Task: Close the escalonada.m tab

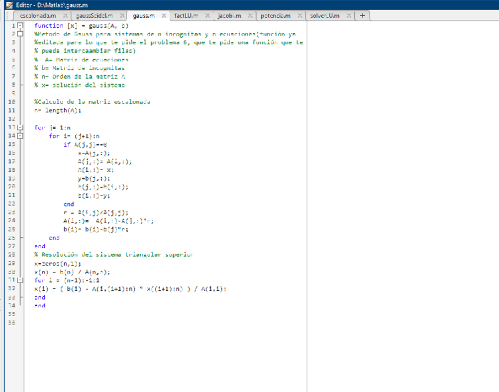Action: [x=65, y=15]
